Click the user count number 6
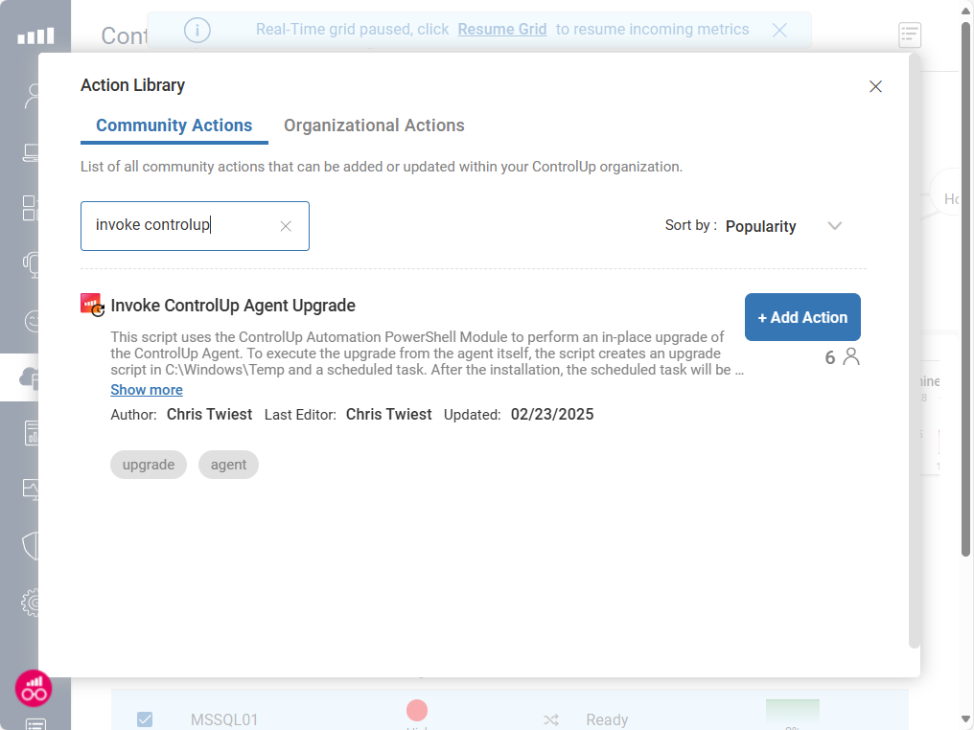This screenshot has height=730, width=974. [x=830, y=357]
